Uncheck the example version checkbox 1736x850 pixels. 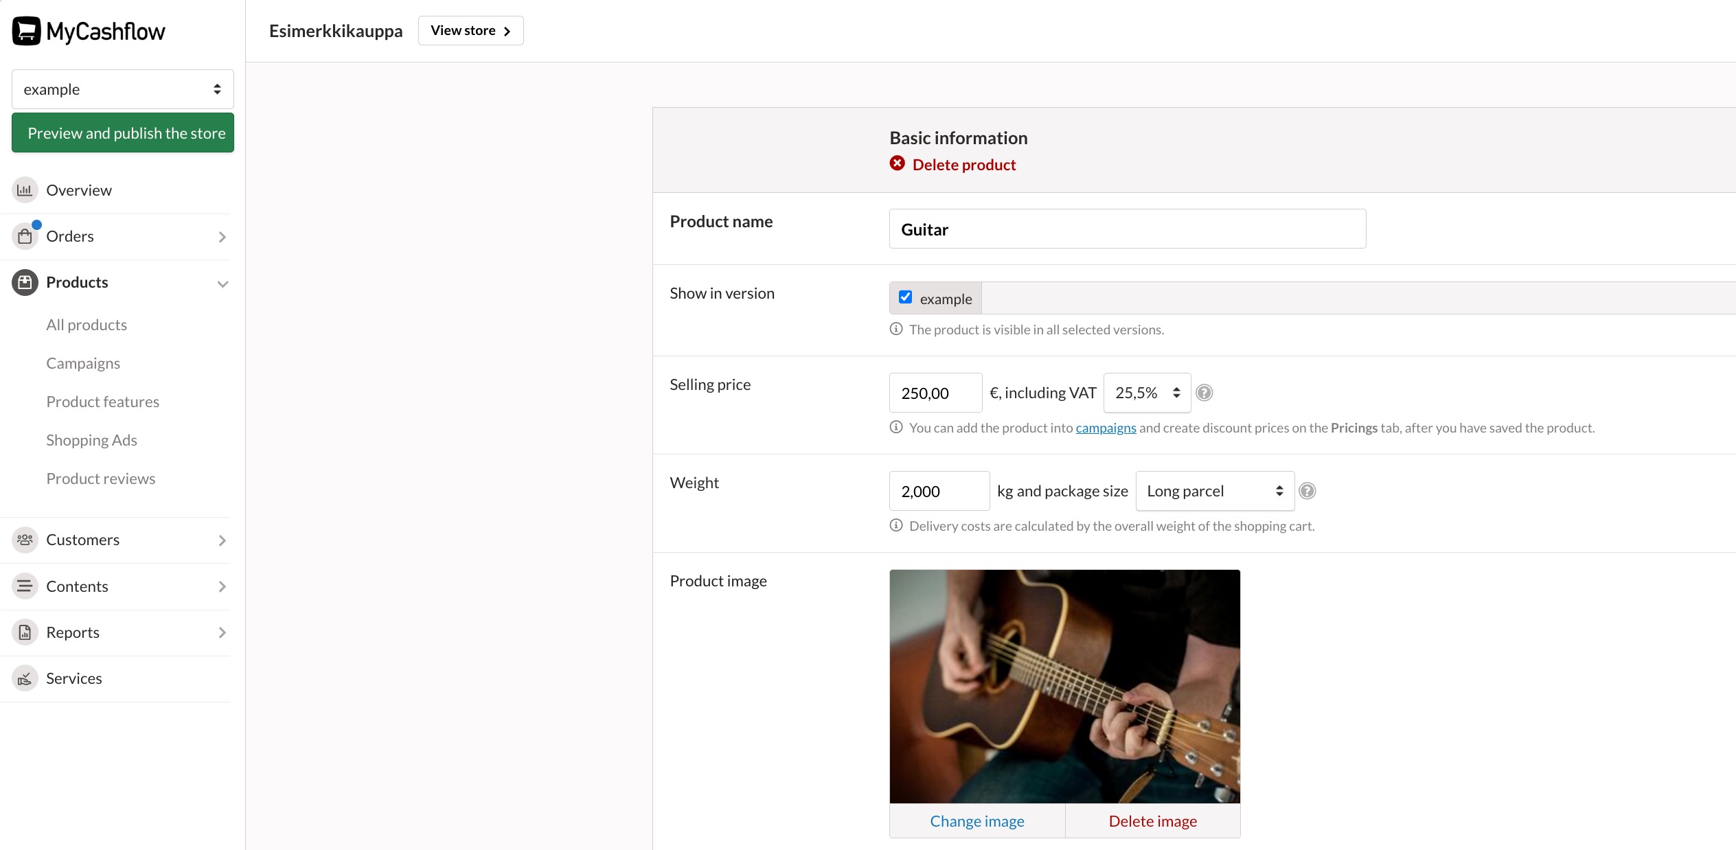tap(905, 297)
